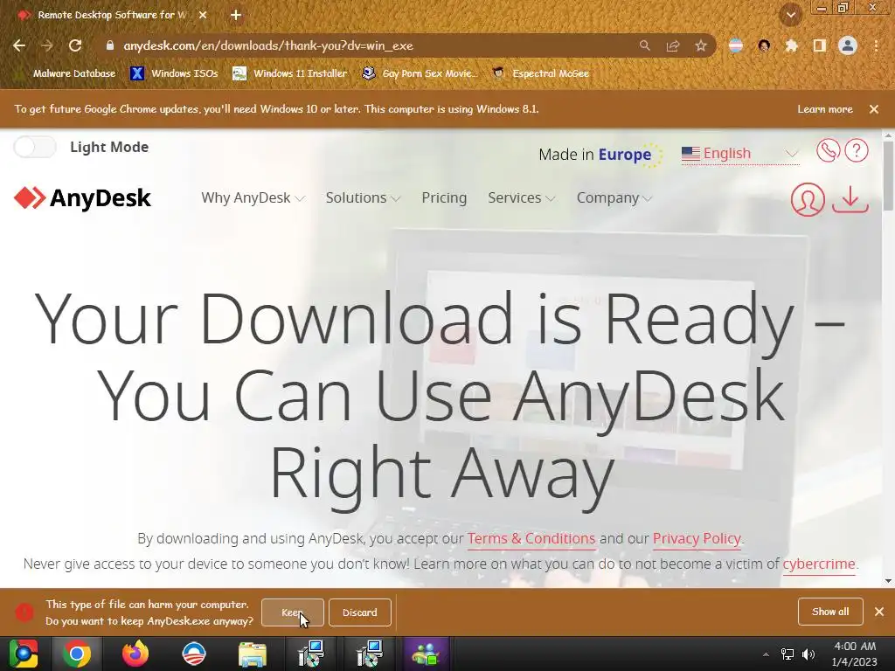Expand the Company menu
Viewport: 895px width, 671px height.
[x=614, y=198]
